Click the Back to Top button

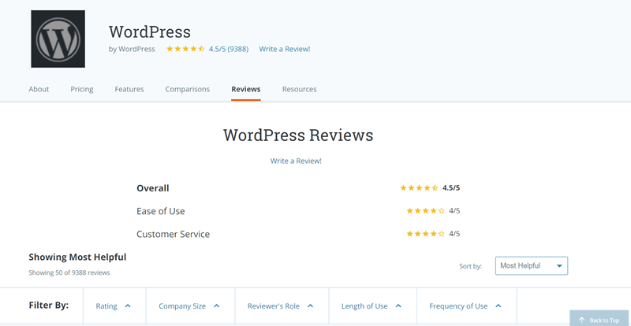[x=599, y=320]
